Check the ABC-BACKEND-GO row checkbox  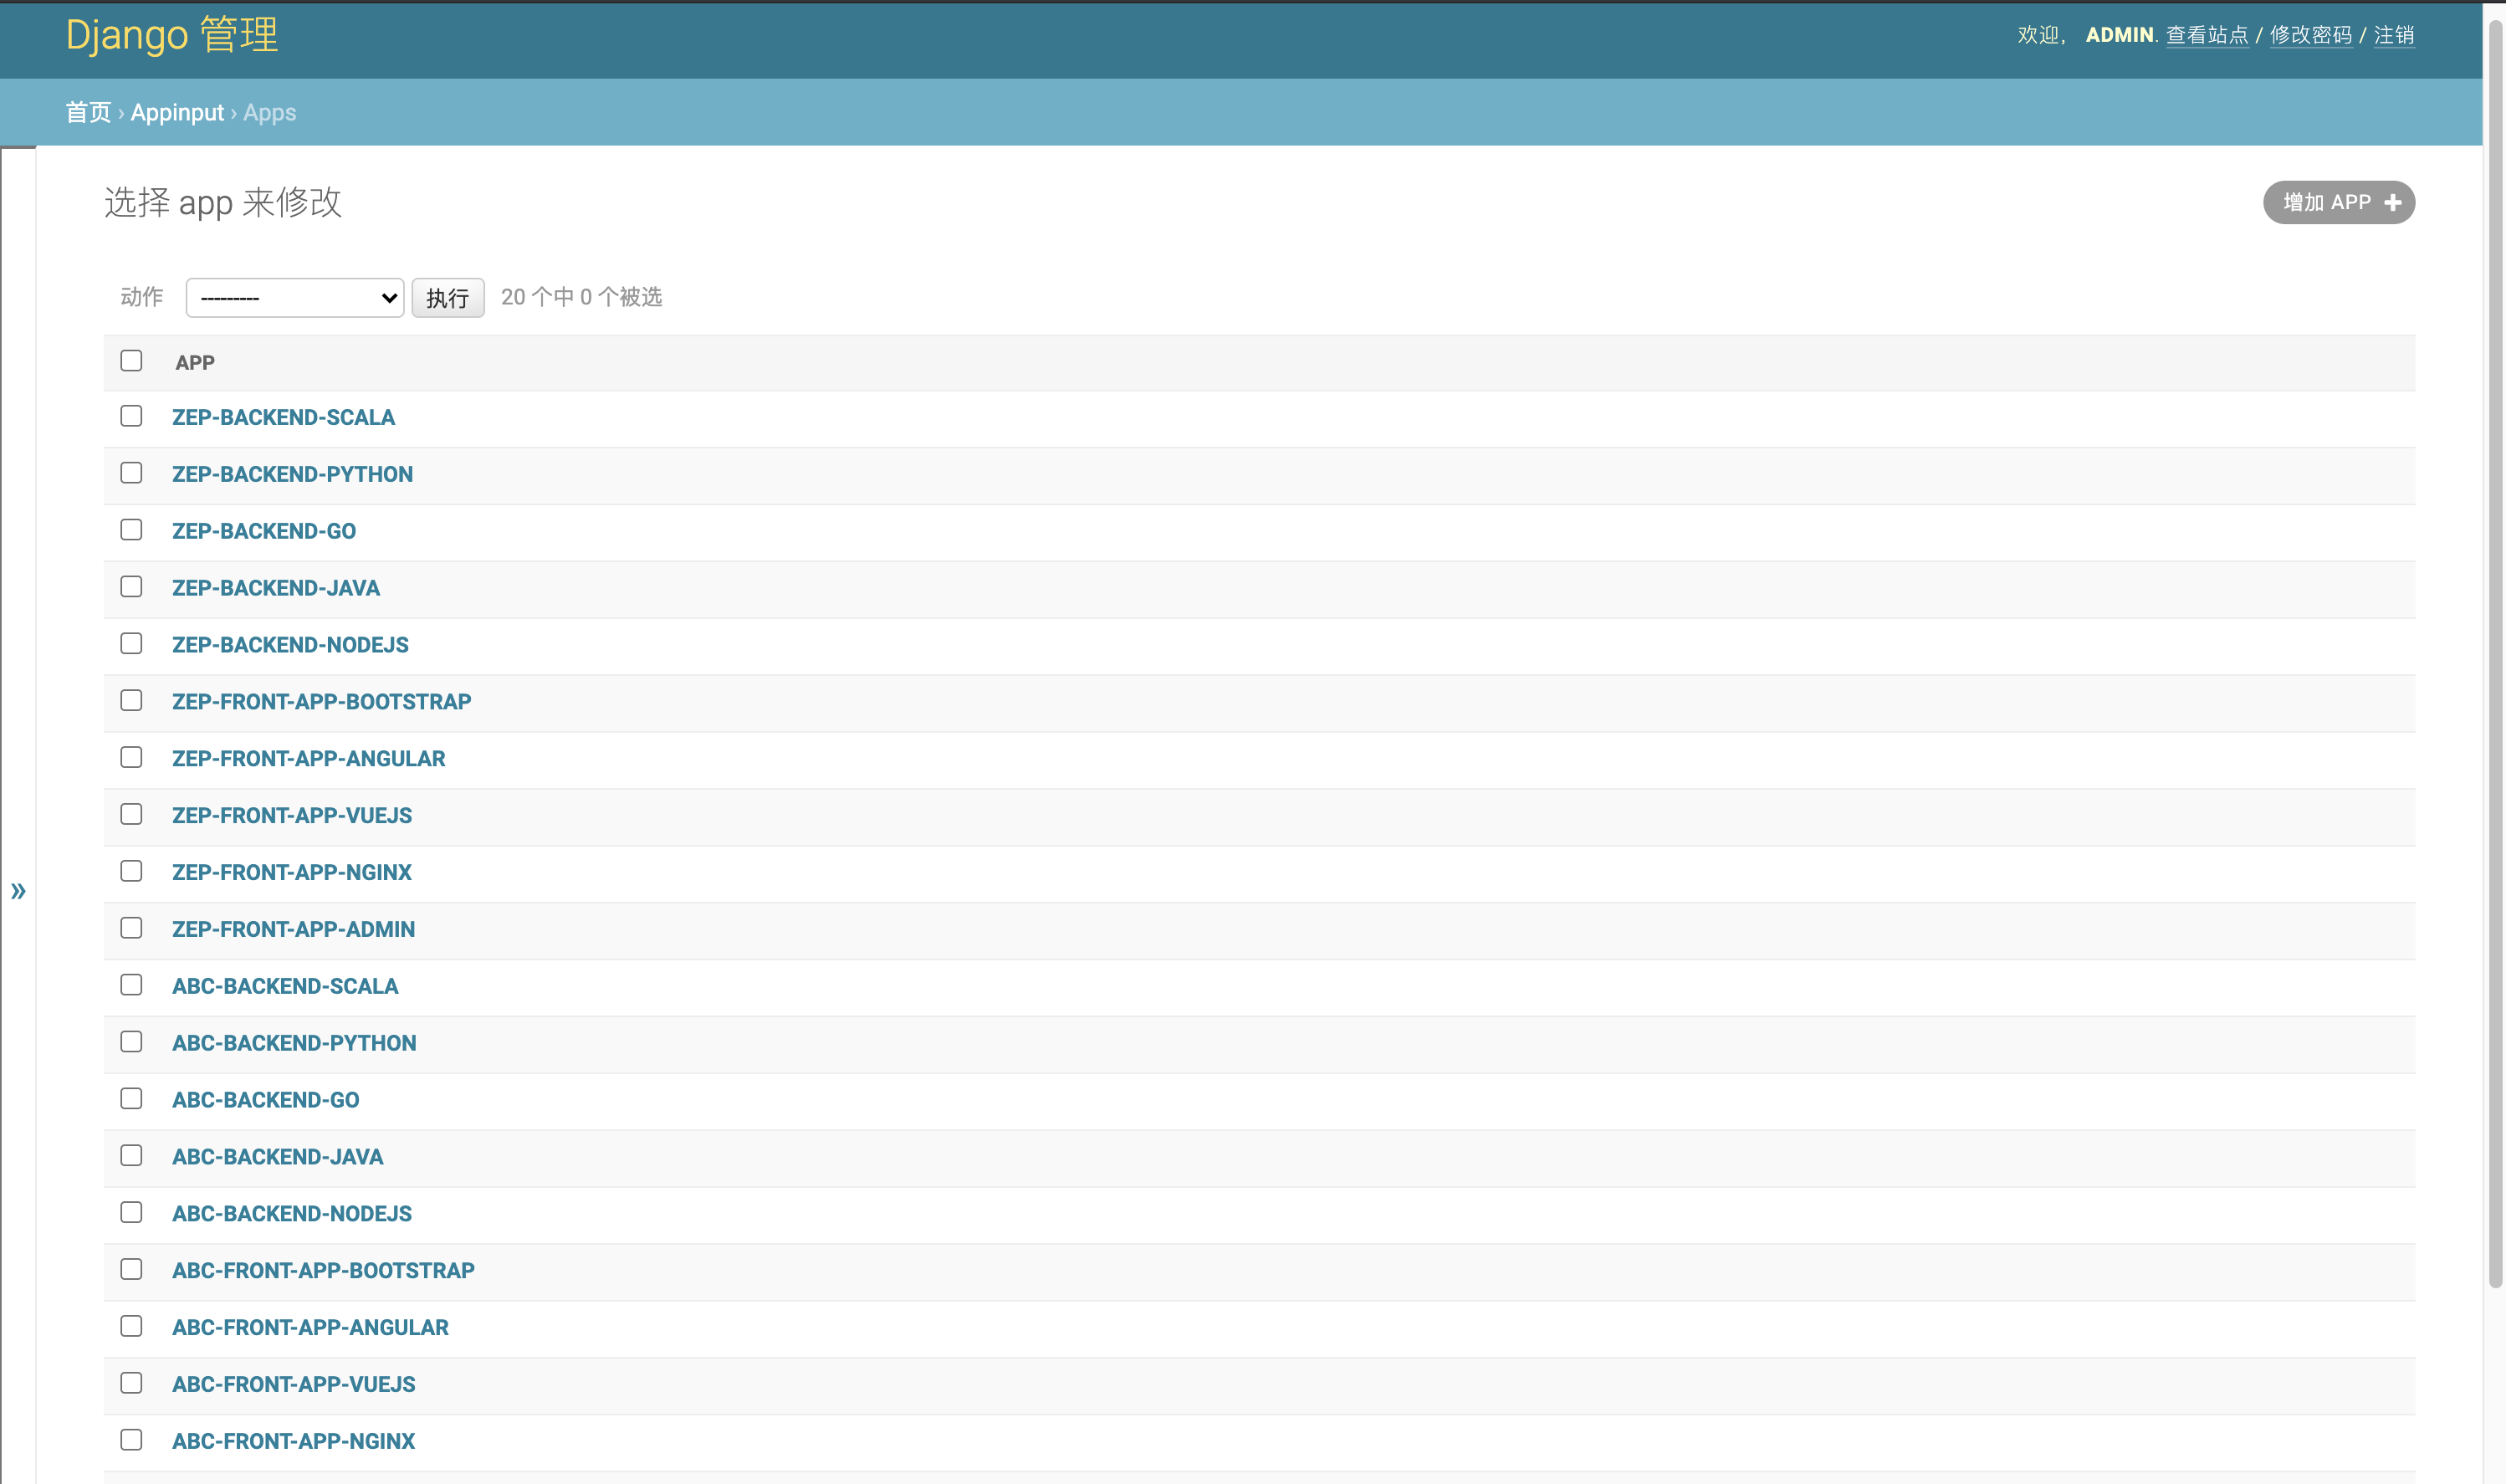tap(131, 1099)
